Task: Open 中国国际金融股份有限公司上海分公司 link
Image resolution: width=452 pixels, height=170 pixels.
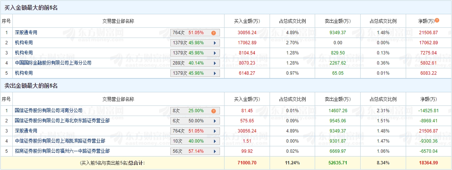Action: click(x=53, y=63)
